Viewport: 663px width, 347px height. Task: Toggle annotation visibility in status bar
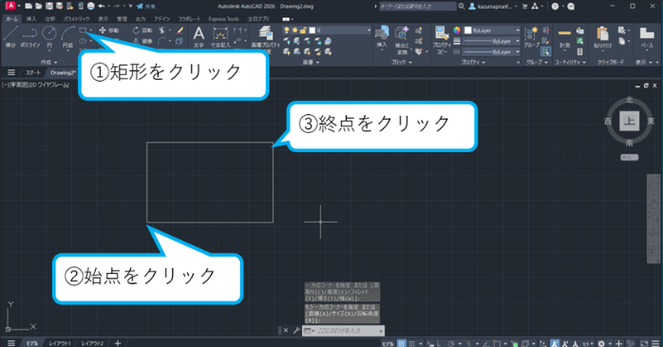[555, 343]
